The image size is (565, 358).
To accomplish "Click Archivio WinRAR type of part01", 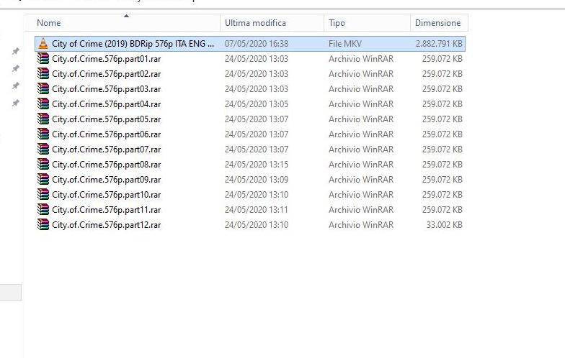I will (x=361, y=59).
